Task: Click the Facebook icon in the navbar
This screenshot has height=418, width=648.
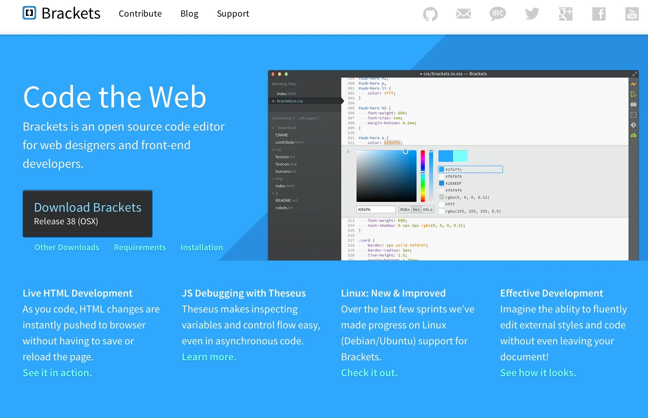Action: pyautogui.click(x=598, y=13)
